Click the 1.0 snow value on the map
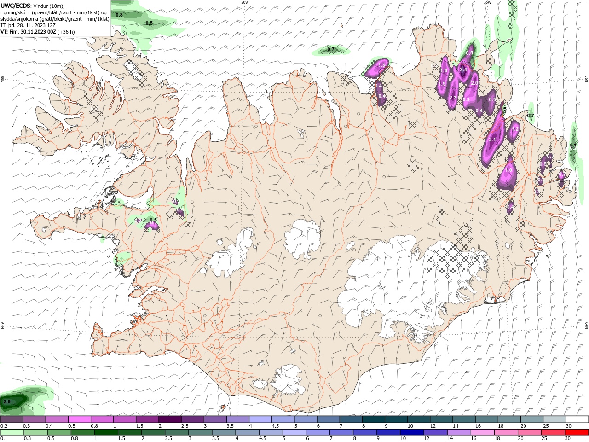The width and height of the screenshot is (589, 442). pos(508,170)
